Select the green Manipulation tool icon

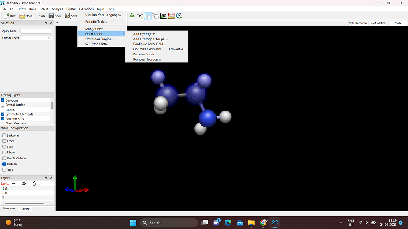(x=132, y=16)
